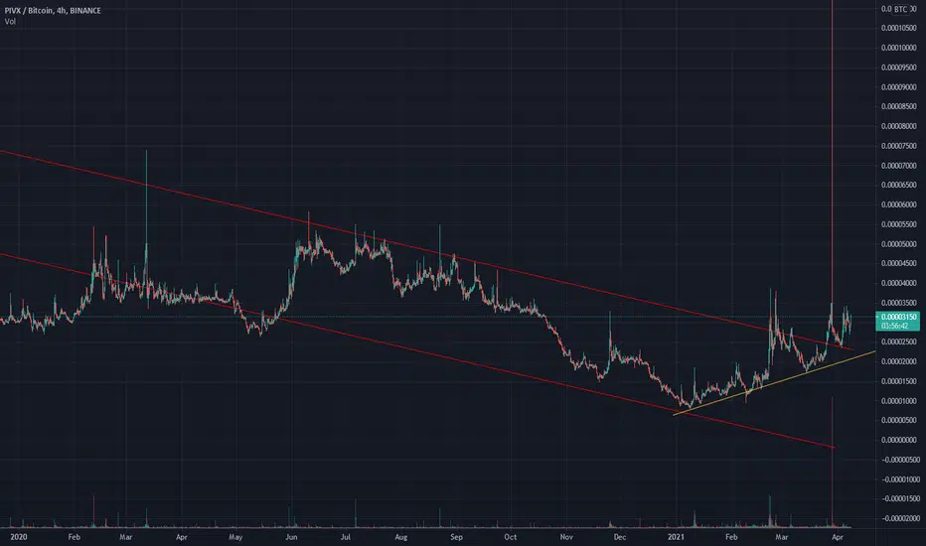Screen dimensions: 926x546
Task: Click the 0.00005000 price axis label
Action: pyautogui.click(x=899, y=244)
